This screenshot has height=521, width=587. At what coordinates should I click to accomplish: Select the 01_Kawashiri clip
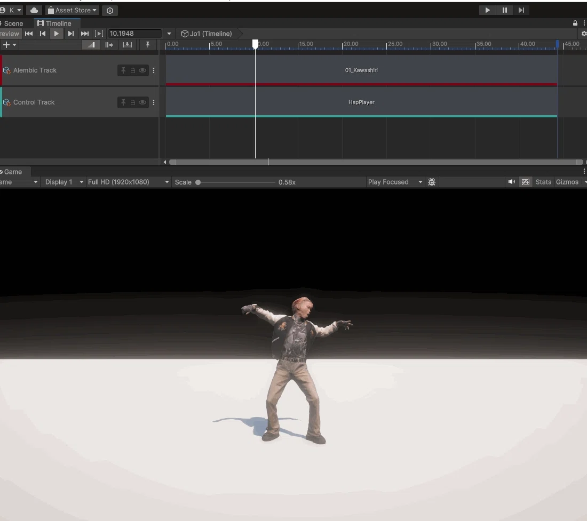(361, 70)
